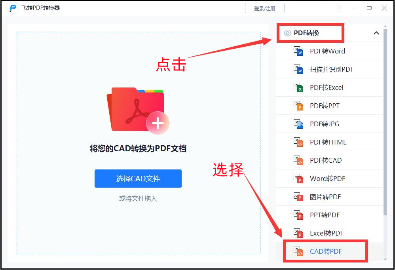The height and width of the screenshot is (270, 395).
Task: Choose PDF转JPG in sidebar
Action: click(330, 124)
